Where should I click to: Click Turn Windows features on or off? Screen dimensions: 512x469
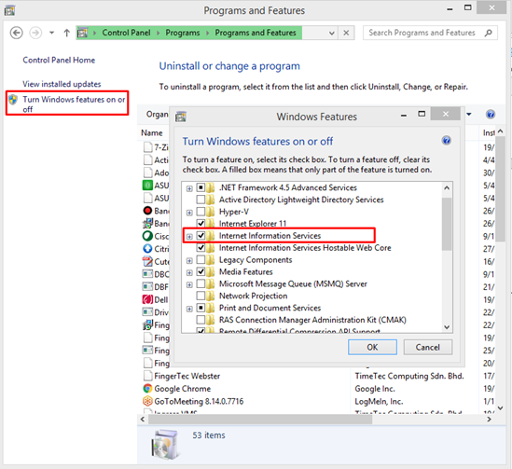pos(74,103)
